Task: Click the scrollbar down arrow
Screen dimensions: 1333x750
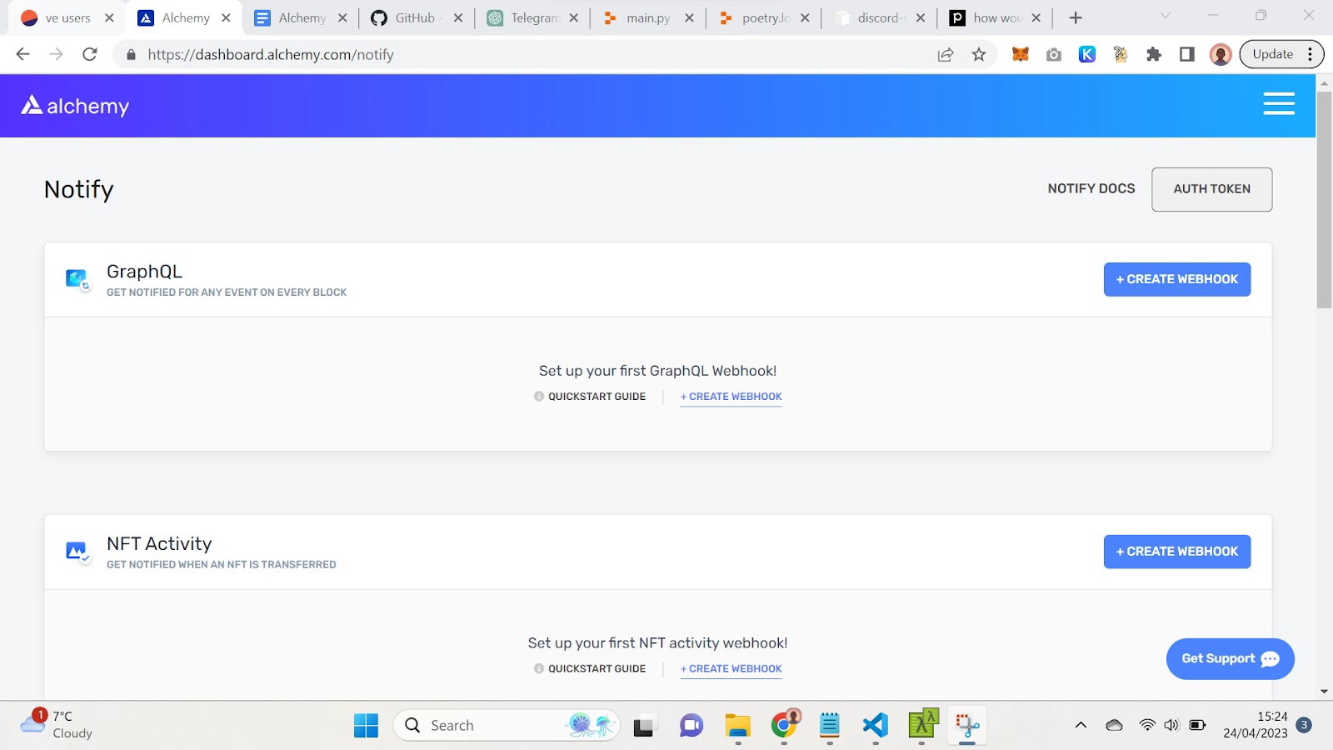Action: 1324,692
